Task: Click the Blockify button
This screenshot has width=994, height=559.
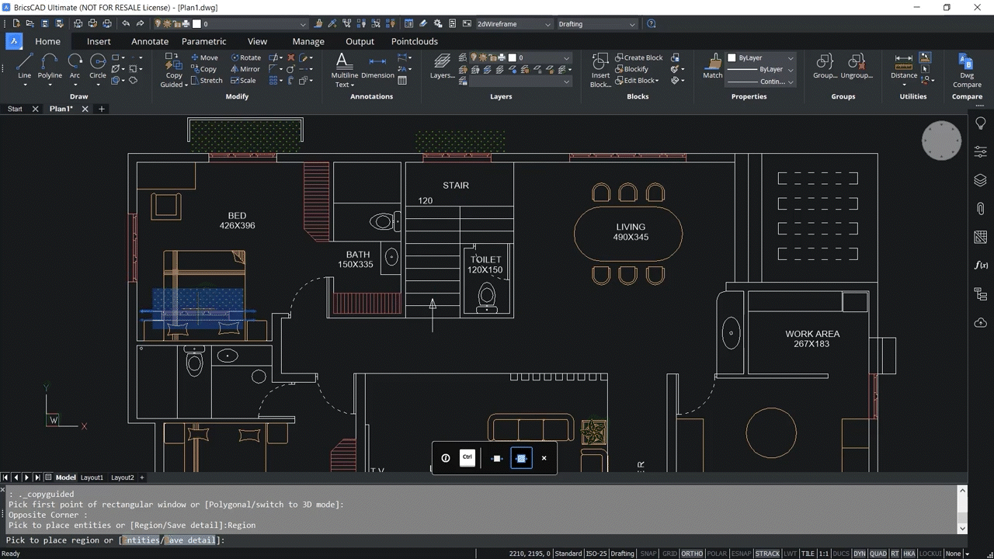Action: click(x=635, y=68)
